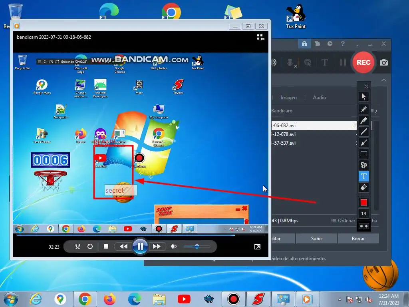Select the eraser drawing tool

pos(363,187)
